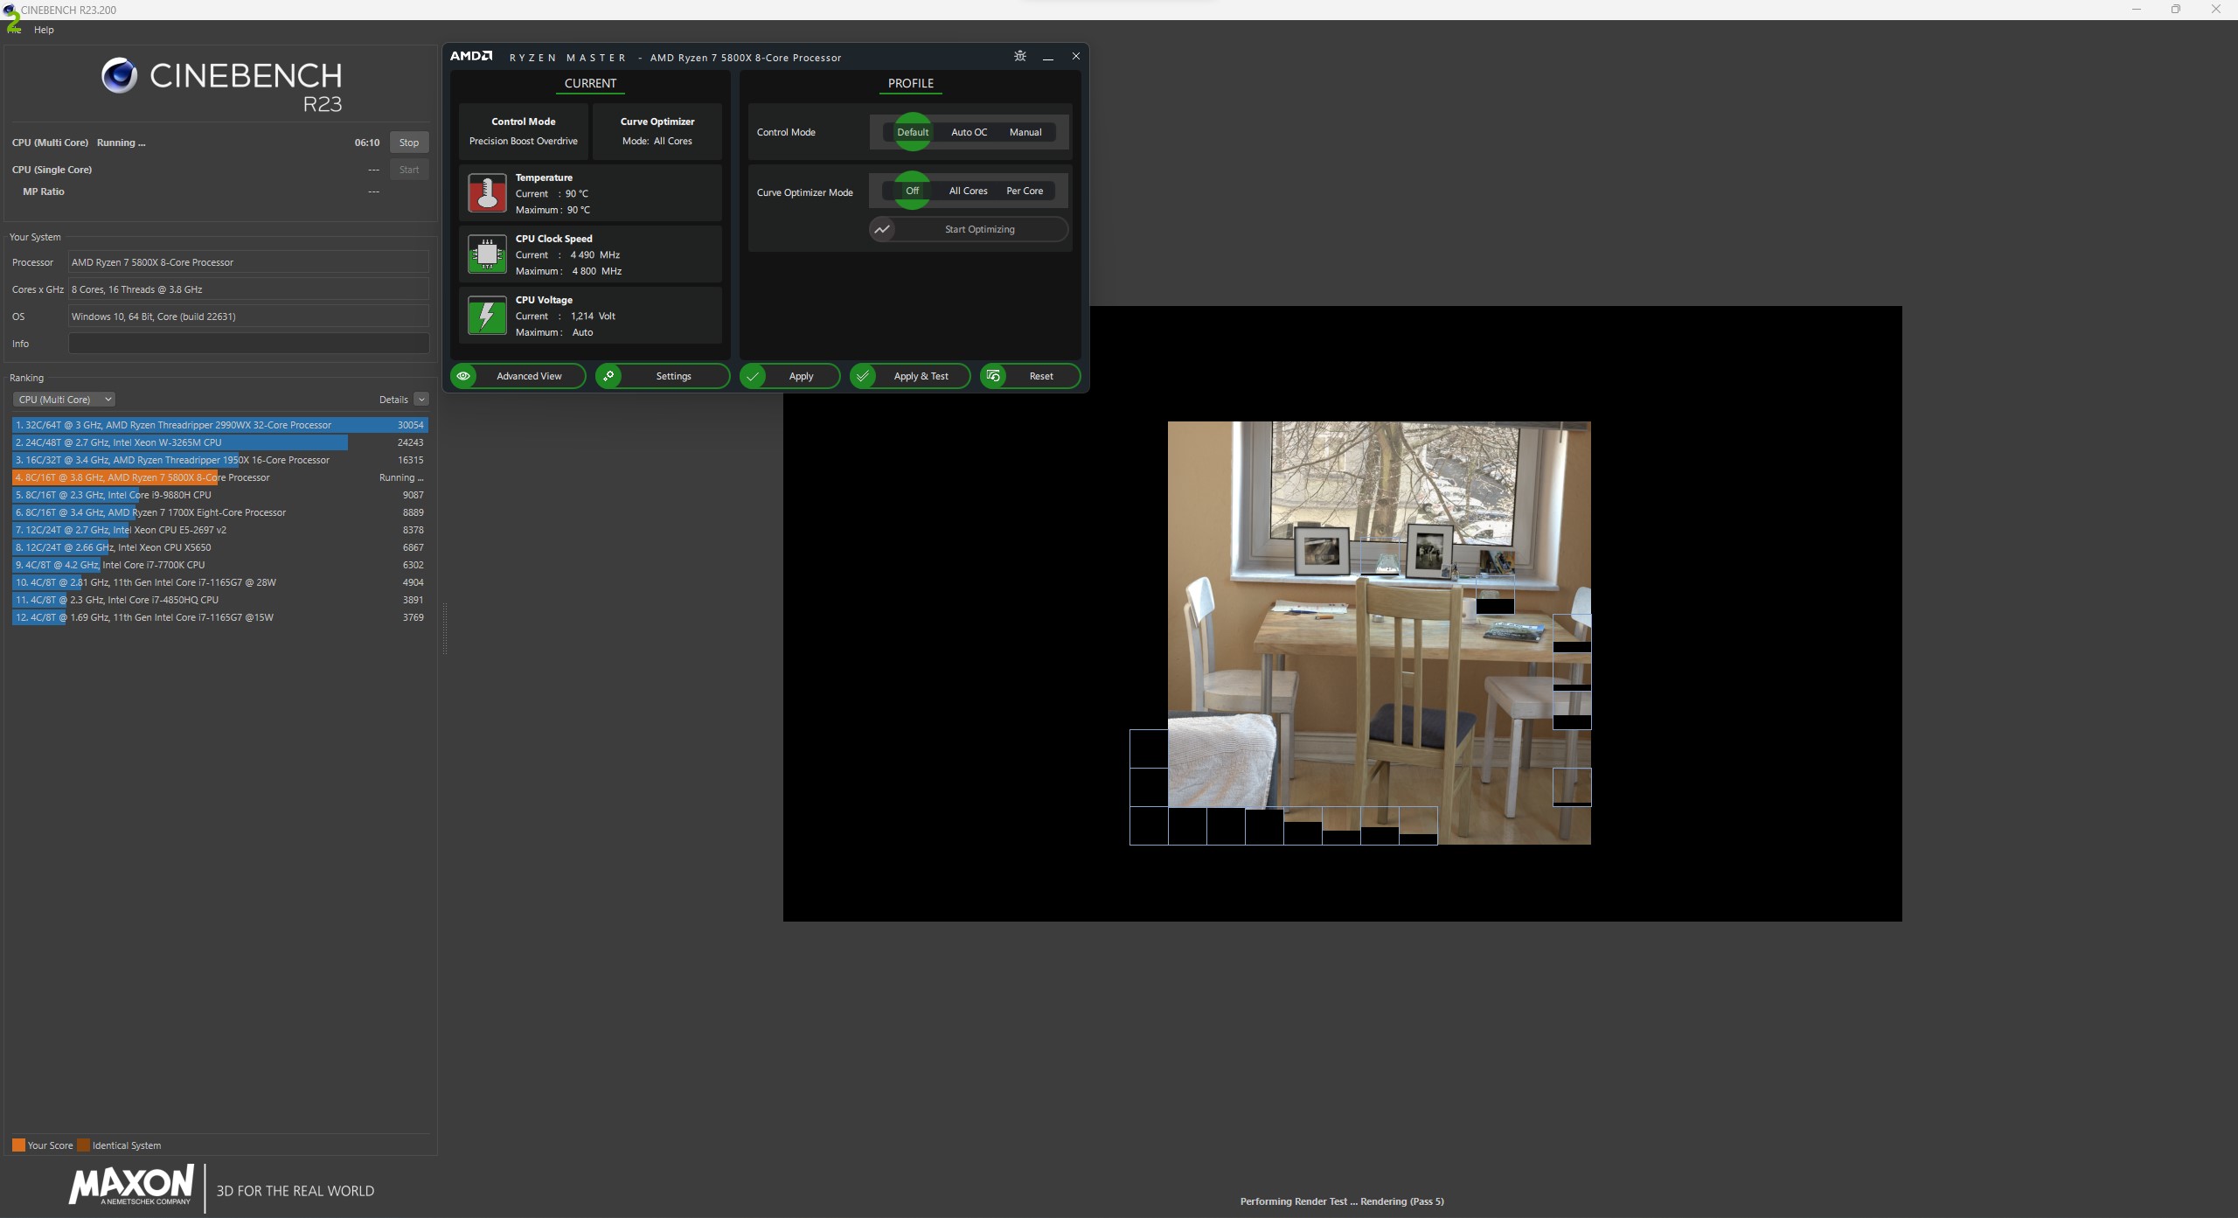This screenshot has height=1218, width=2238.
Task: Click the Start Optimizing graph icon
Action: click(x=882, y=229)
